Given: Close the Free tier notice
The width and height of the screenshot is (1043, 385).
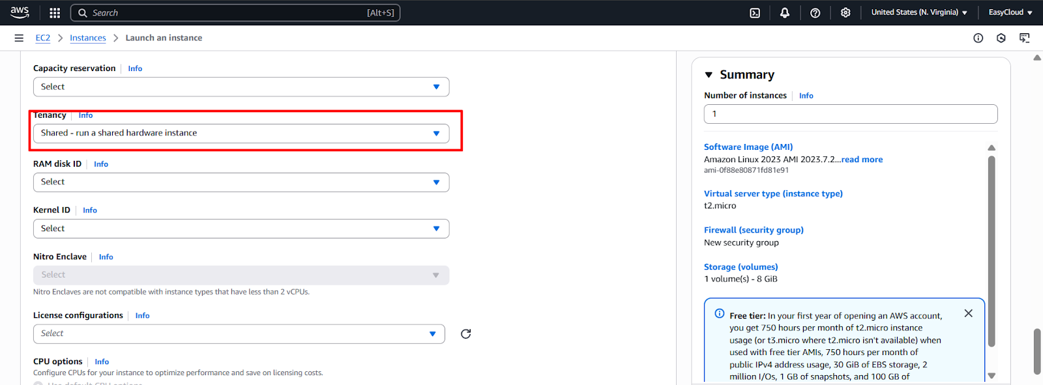Looking at the screenshot, I should (x=969, y=313).
